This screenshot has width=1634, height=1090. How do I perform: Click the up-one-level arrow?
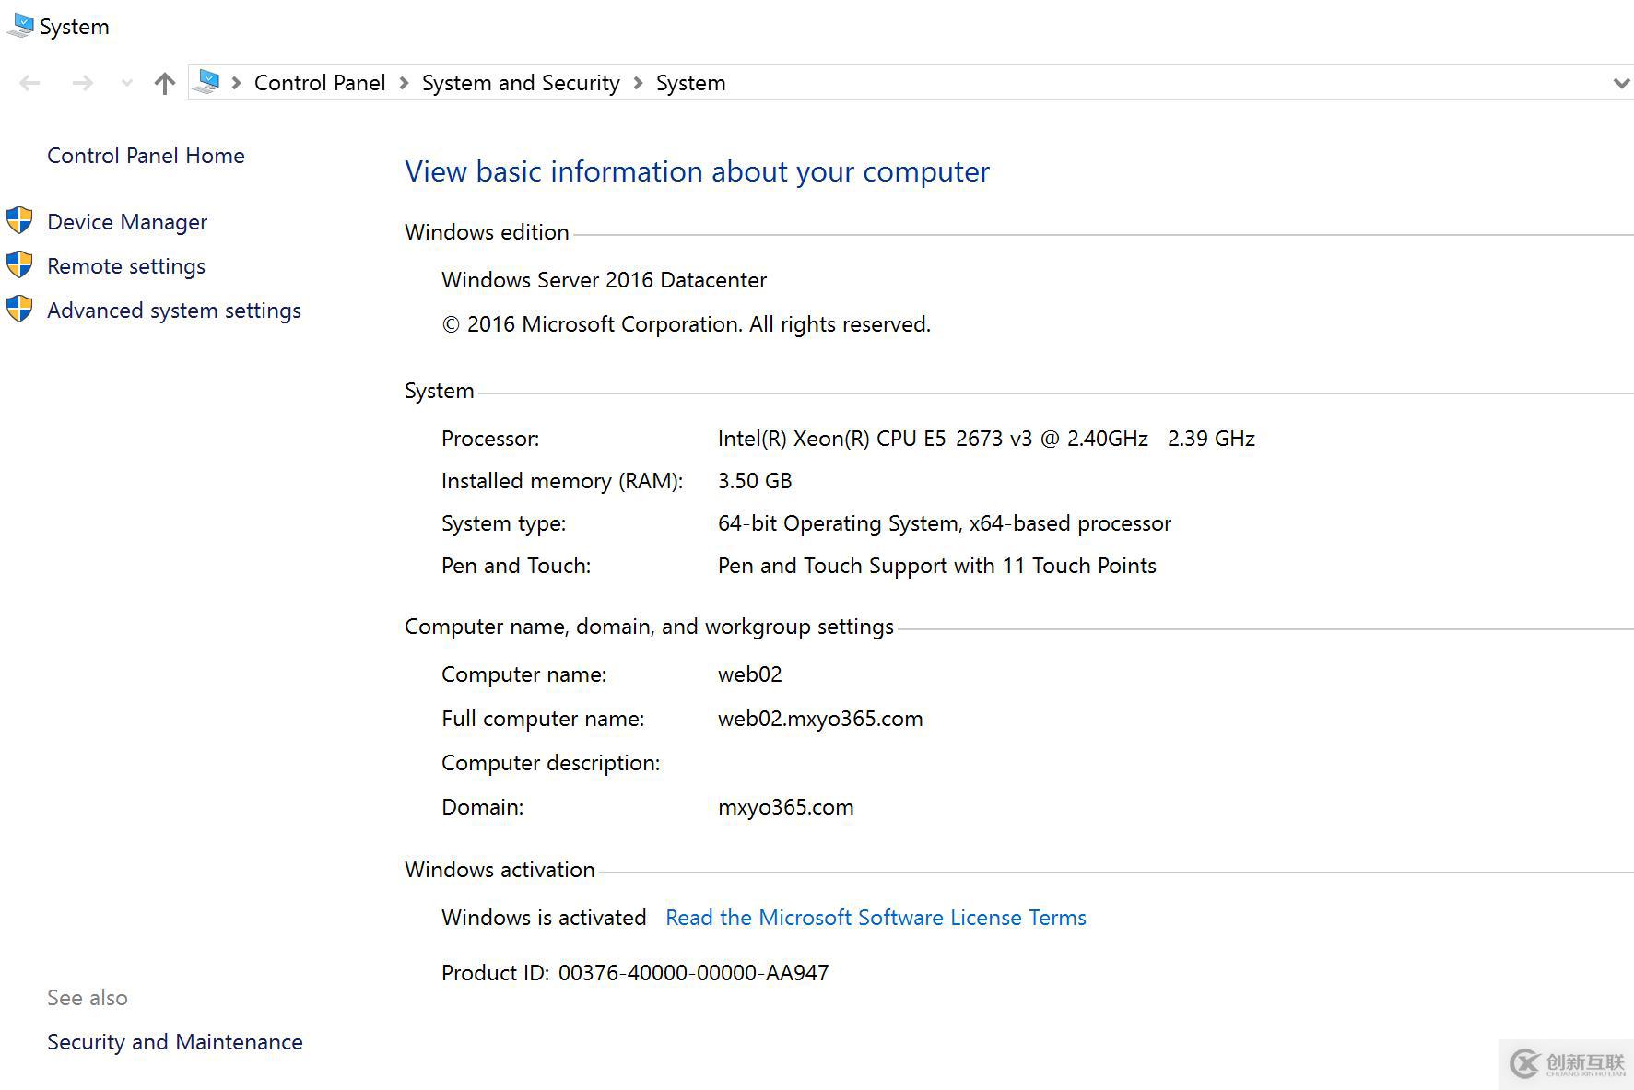click(x=165, y=84)
